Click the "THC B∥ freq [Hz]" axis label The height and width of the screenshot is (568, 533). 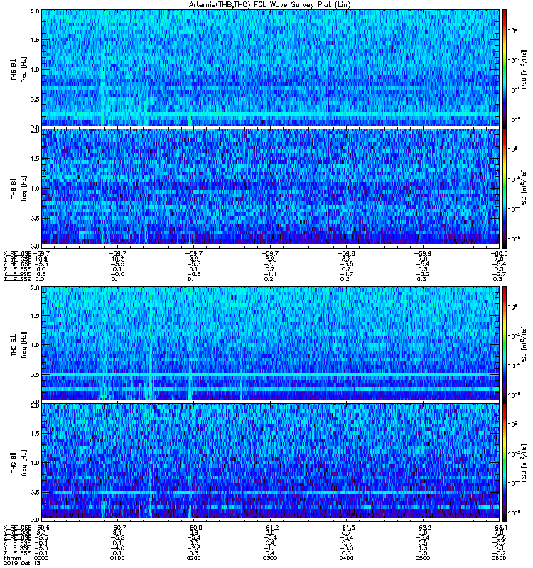(18, 462)
